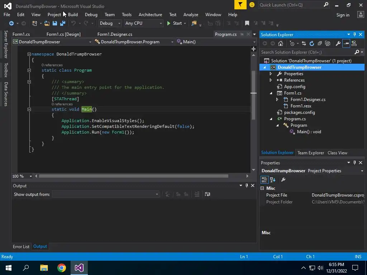367x275 pixels.
Task: Click the Show All Files icon
Action: [x=328, y=43]
